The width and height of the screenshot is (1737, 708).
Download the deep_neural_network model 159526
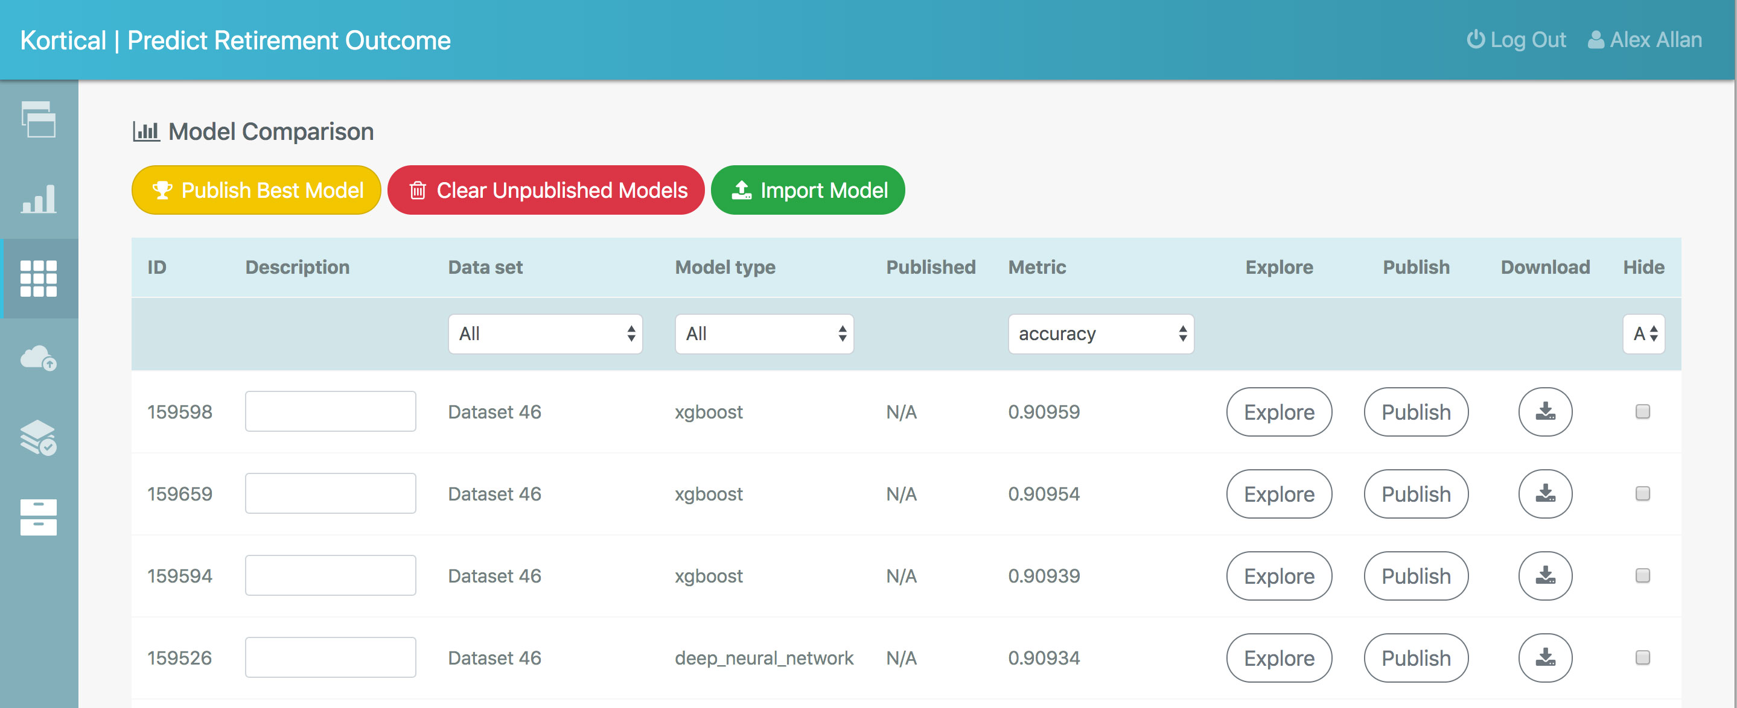click(1545, 657)
